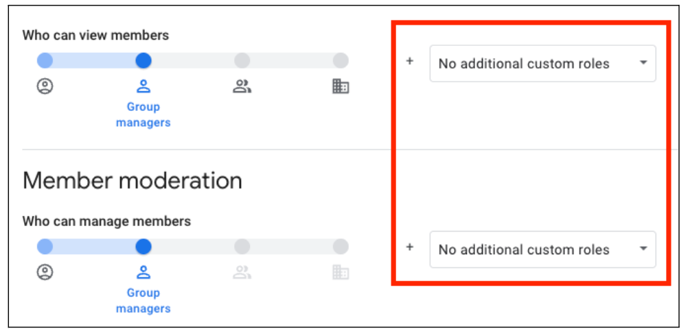Click Group managers label under manage members
The width and height of the screenshot is (690, 333).
[143, 301]
